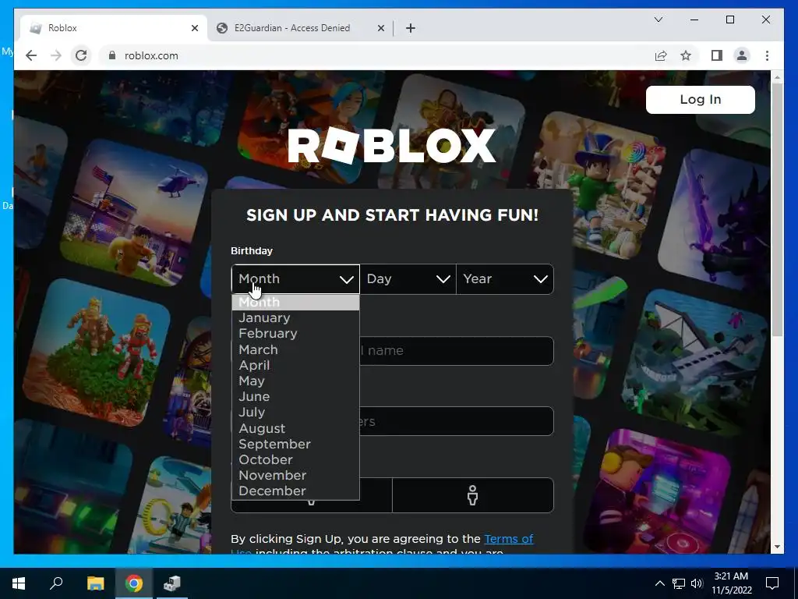Choose May from the month list

coord(295,381)
